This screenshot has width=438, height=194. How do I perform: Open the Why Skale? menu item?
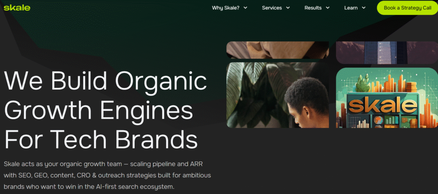pos(225,8)
